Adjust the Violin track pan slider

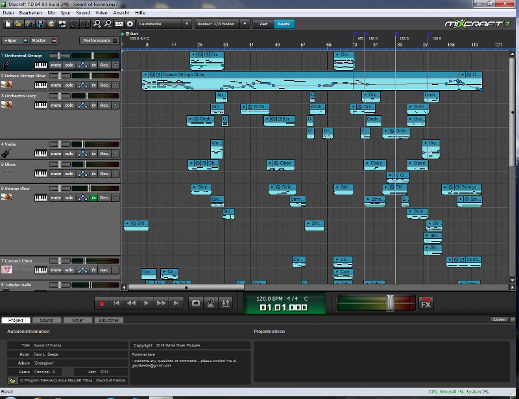click(x=60, y=144)
